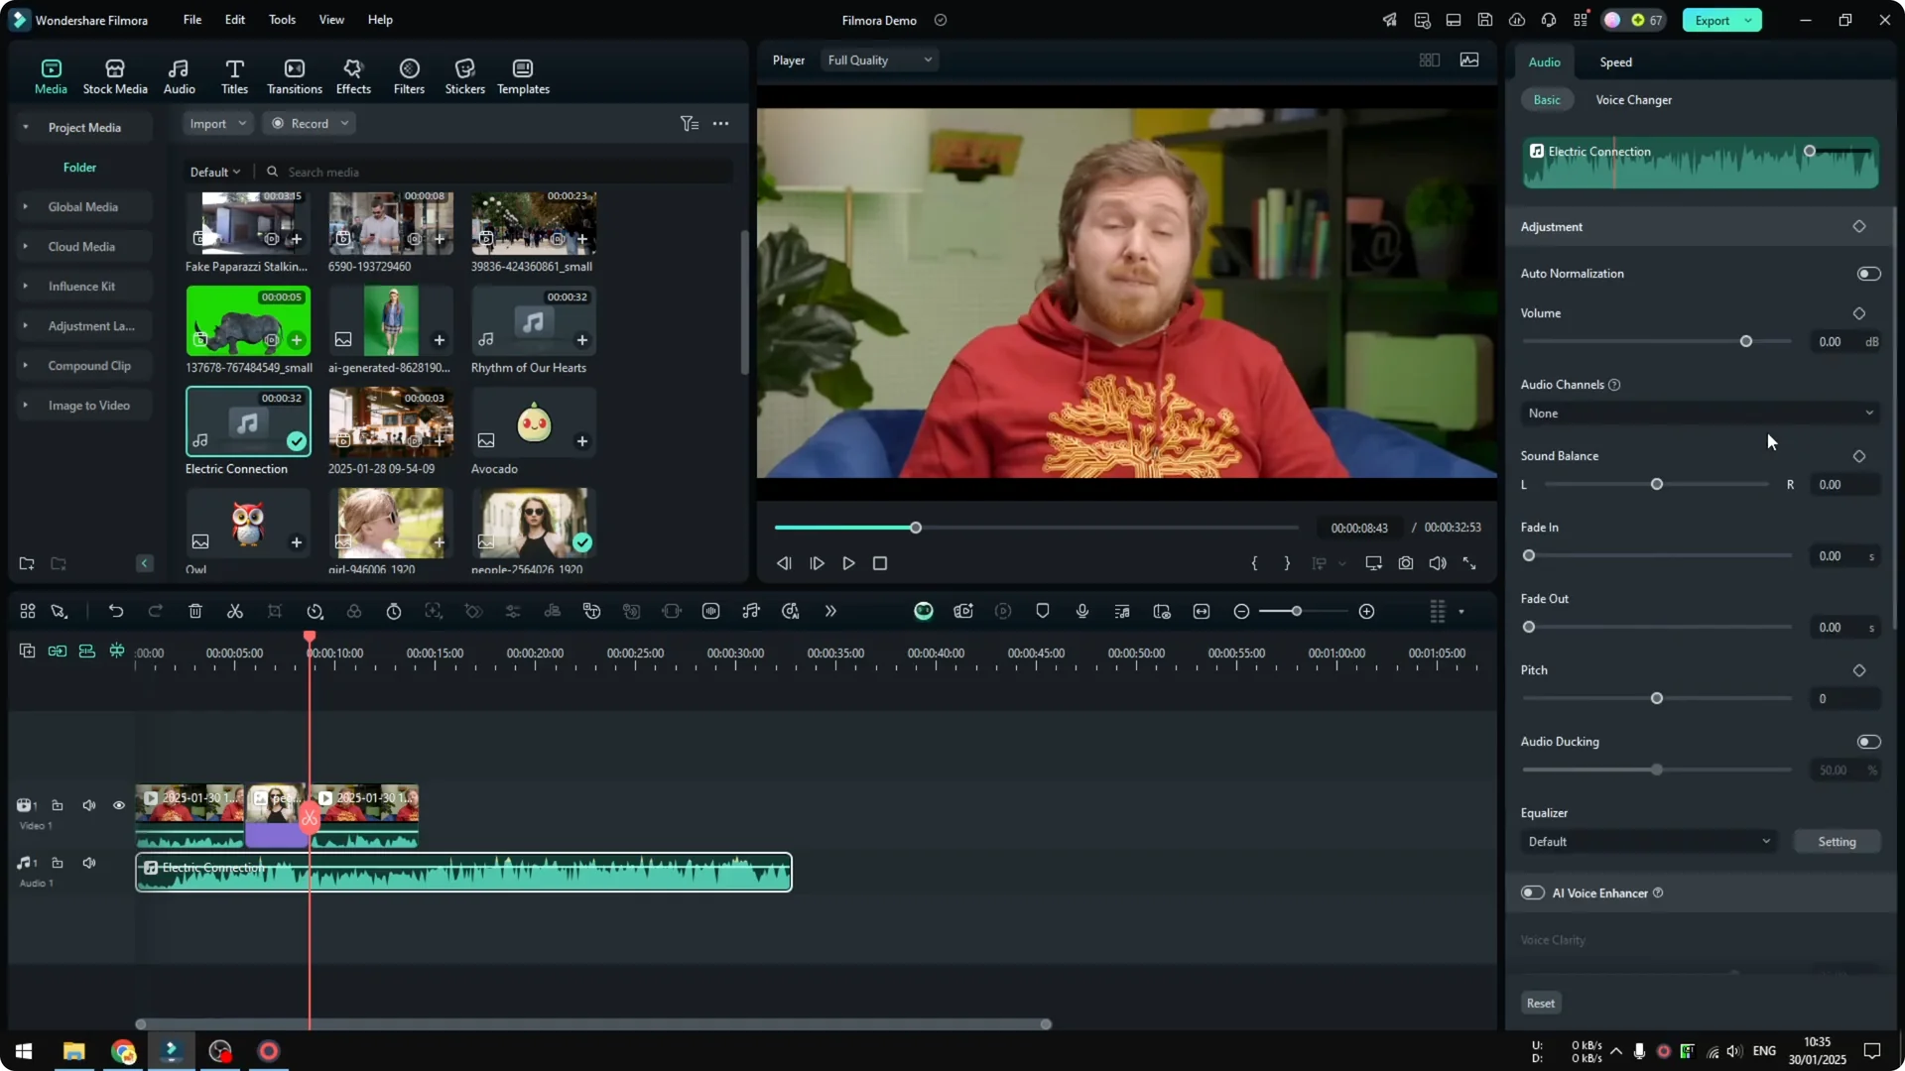Image resolution: width=1905 pixels, height=1071 pixels.
Task: Enable AI Voice Enhancer
Action: coord(1531,892)
